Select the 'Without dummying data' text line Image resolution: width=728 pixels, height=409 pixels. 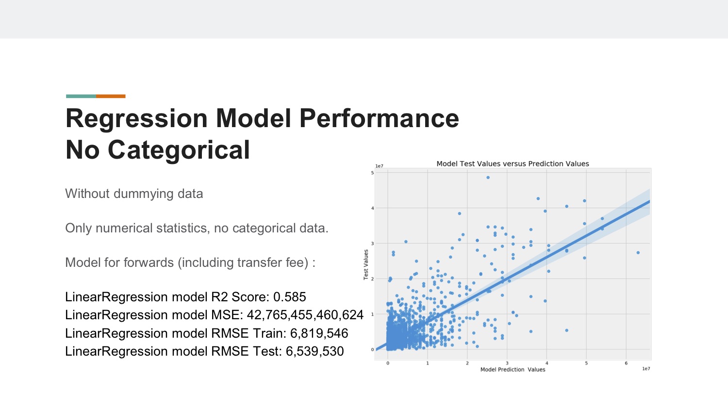tap(134, 194)
